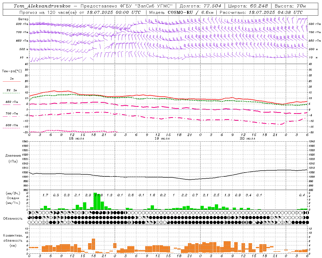Click the '19 июля' date label
The image size is (322, 258).
pyautogui.click(x=162, y=139)
